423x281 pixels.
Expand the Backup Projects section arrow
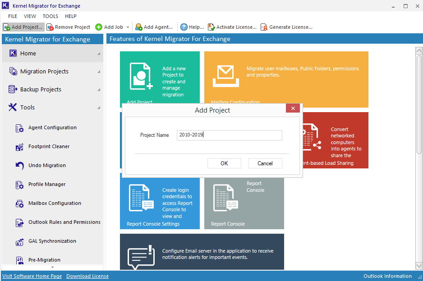coord(99,90)
